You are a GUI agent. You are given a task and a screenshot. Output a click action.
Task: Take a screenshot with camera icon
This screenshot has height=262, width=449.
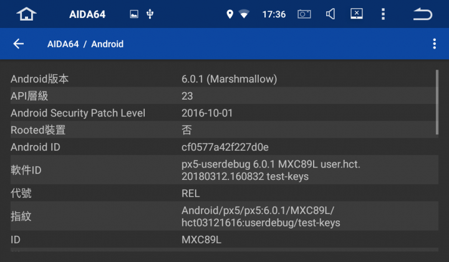304,14
